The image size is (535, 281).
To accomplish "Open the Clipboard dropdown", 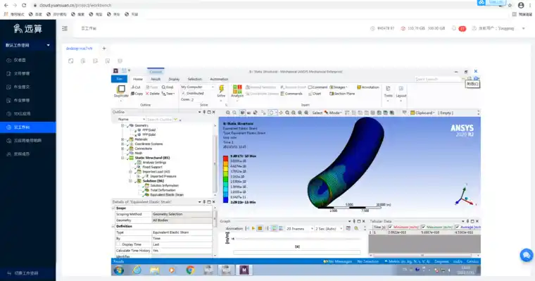I will click(x=422, y=113).
